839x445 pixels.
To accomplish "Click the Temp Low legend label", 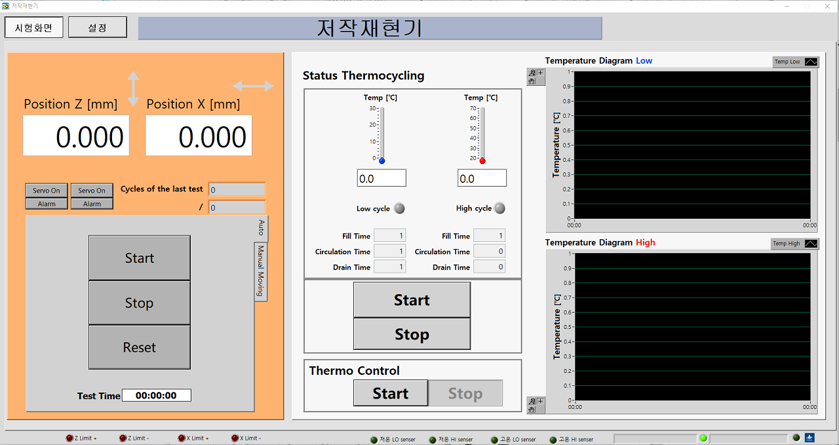I will 787,62.
